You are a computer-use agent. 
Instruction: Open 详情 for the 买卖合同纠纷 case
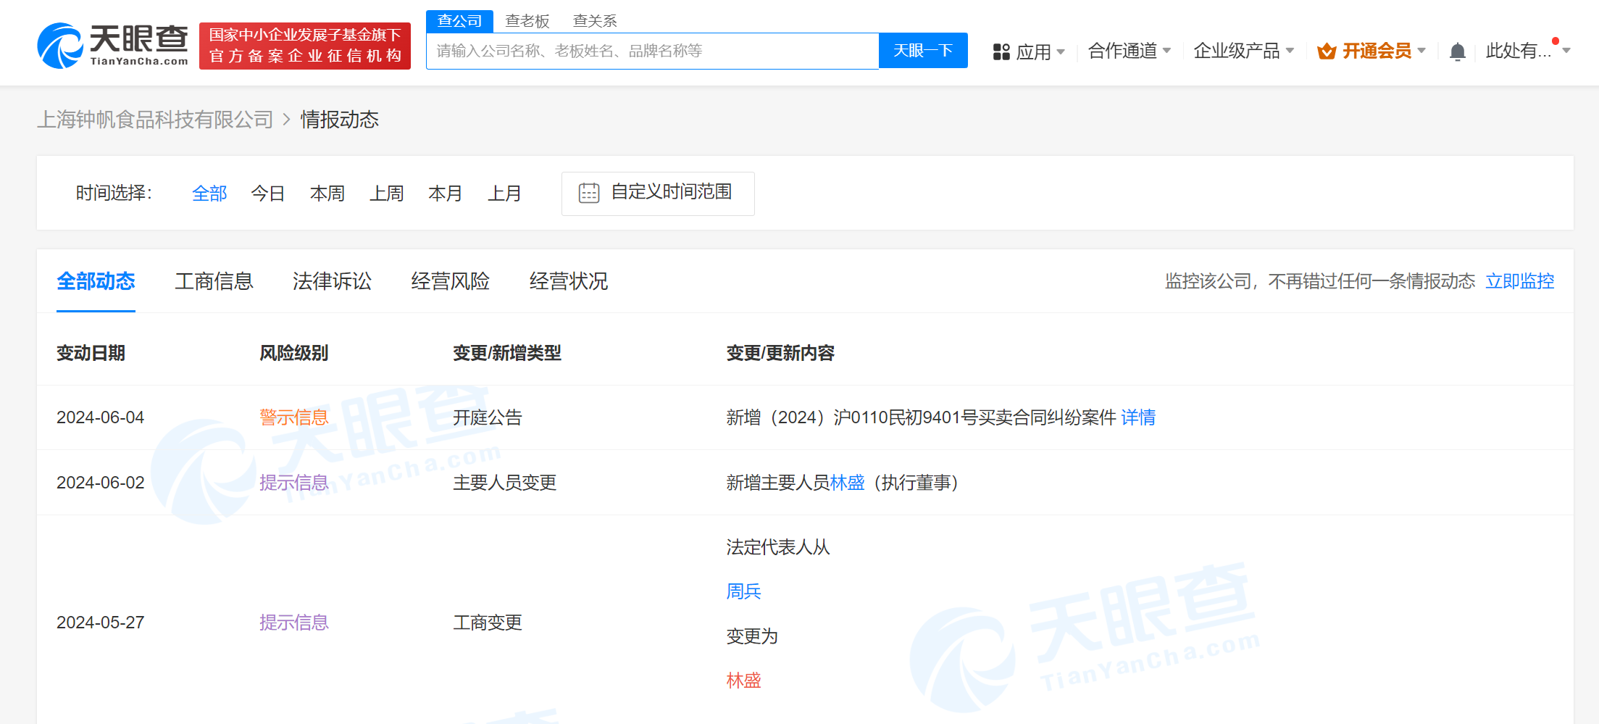tap(1137, 417)
